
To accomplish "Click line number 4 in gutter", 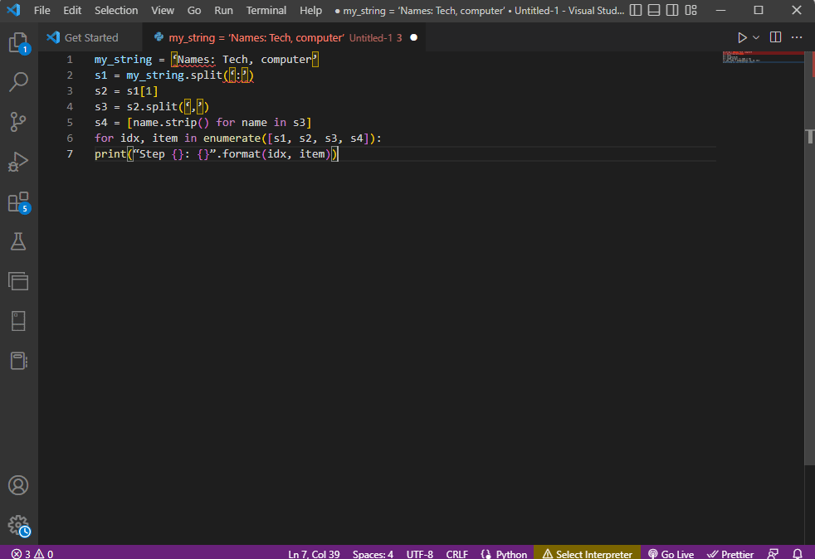I will click(x=70, y=107).
